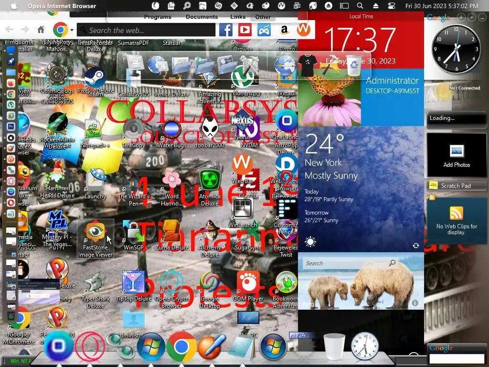Switch to the Links tab
The image size is (489, 367).
pyautogui.click(x=238, y=17)
